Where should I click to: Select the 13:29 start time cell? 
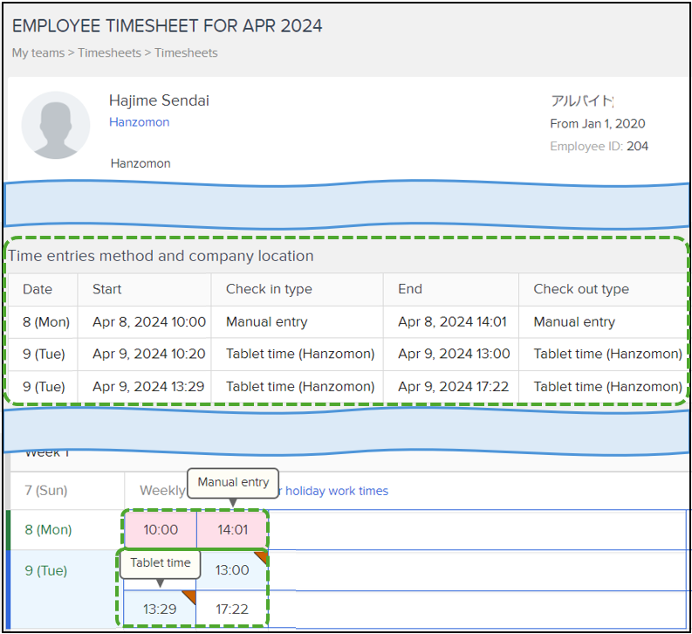[x=160, y=609]
